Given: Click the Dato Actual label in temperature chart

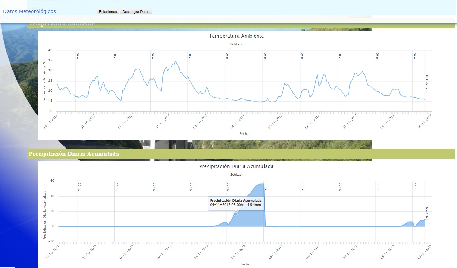Looking at the screenshot, I should coord(427,83).
